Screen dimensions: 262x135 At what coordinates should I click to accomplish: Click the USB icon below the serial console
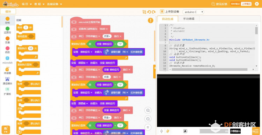(x=161, y=131)
